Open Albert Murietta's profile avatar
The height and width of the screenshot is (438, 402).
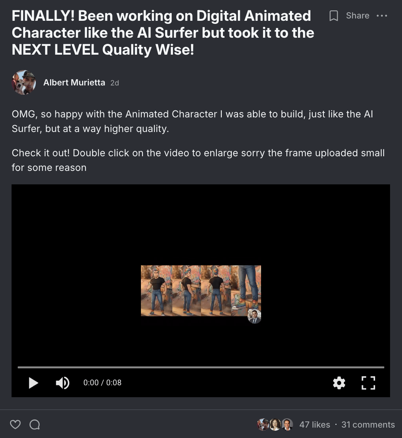pos(24,82)
